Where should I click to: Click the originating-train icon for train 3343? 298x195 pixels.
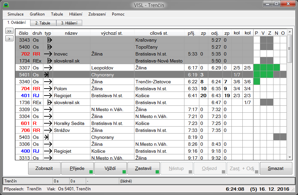[x=49, y=40]
